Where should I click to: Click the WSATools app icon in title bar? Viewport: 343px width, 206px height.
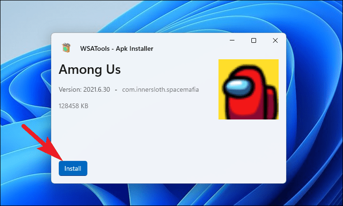tap(66, 48)
